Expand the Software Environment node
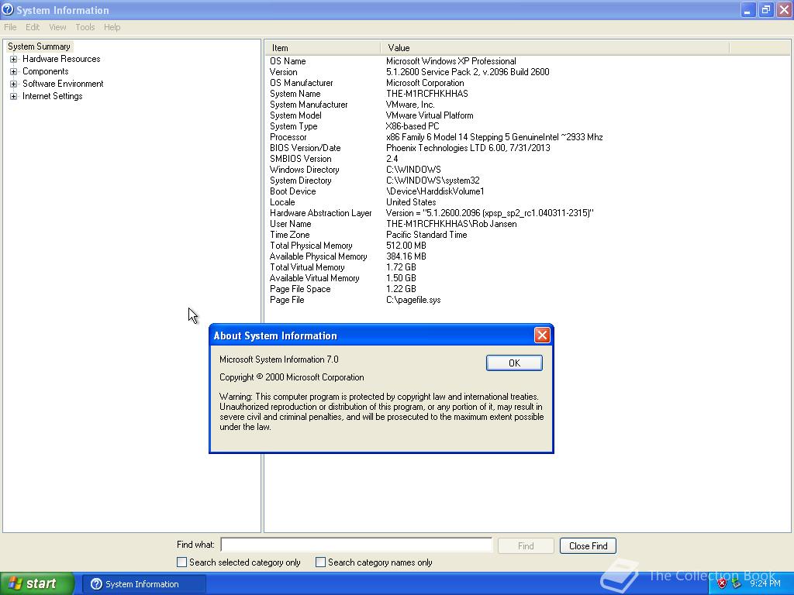794x595 pixels. [14, 84]
